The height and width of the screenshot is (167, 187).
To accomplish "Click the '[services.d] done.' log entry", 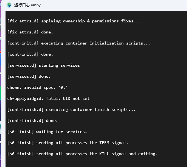I will pyautogui.click(x=29, y=76).
